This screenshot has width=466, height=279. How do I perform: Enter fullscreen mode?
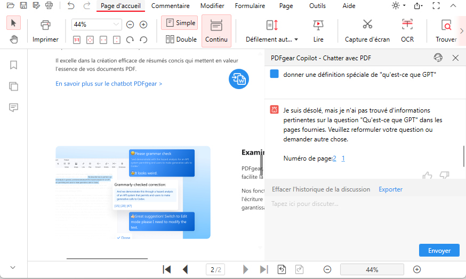(436, 6)
